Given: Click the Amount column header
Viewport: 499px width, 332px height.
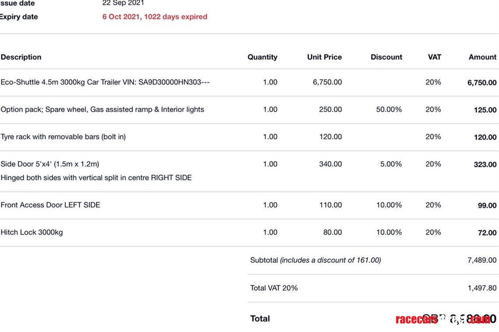Looking at the screenshot, I should coord(482,57).
